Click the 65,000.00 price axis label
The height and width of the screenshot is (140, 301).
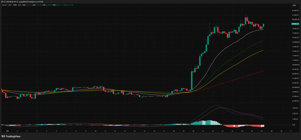tap(295, 87)
